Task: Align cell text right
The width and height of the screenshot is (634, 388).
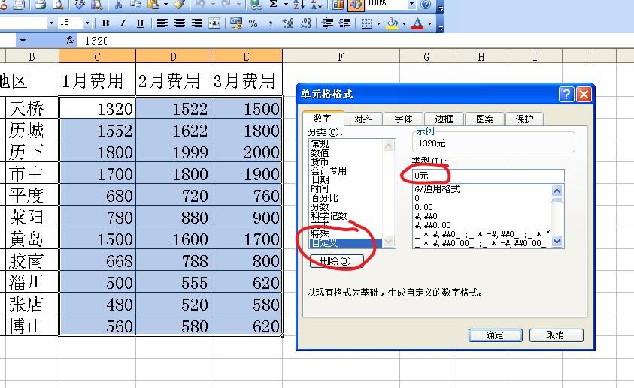Action: (x=197, y=23)
